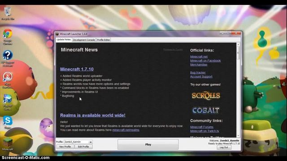Screen dimensions: 287x161
Task: Open the Cobalt game logo
Action: tap(205, 110)
